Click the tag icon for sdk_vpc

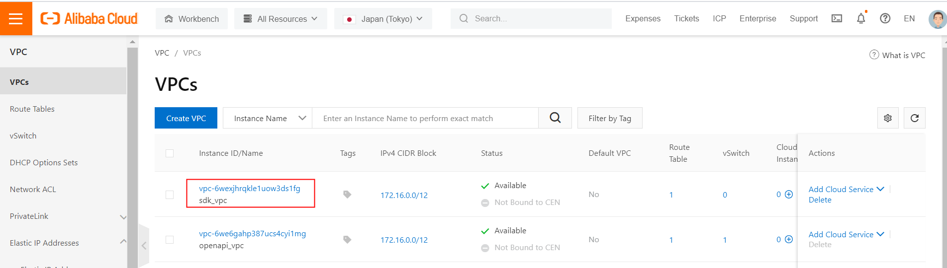[347, 195]
